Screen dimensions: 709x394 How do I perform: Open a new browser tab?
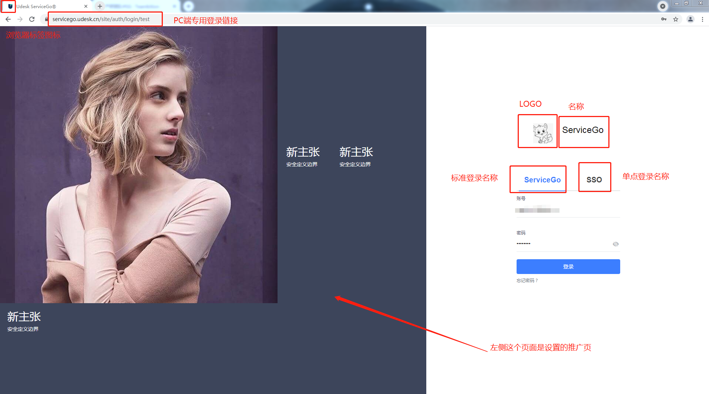point(100,6)
